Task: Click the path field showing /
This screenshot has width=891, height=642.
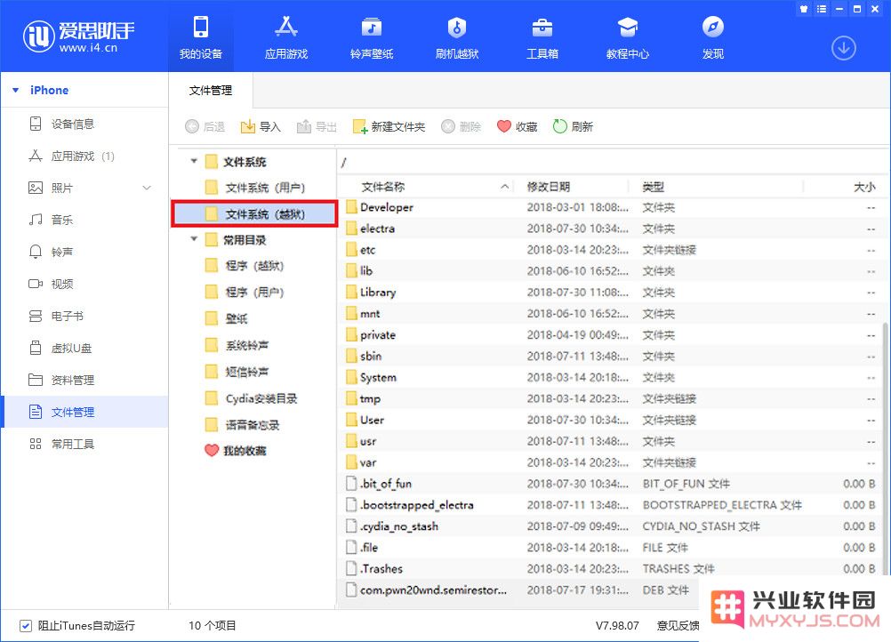Action: tap(612, 163)
